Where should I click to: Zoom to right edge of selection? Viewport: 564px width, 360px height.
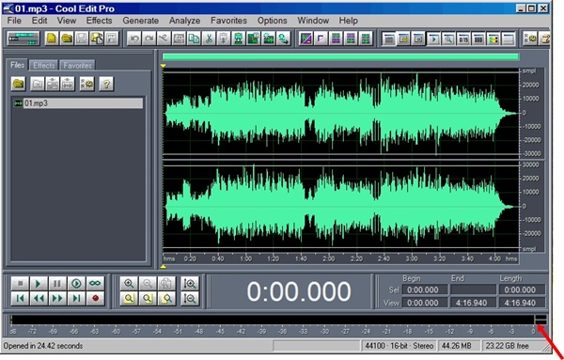(166, 299)
